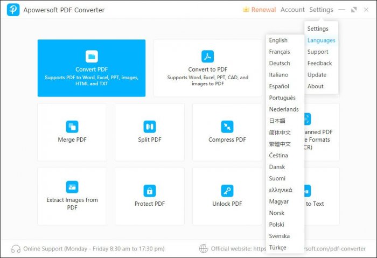The width and height of the screenshot is (377, 258).
Task: Click the Official website globe icon
Action: [204, 249]
